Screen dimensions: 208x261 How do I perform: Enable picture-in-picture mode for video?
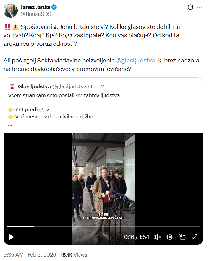click(182, 237)
